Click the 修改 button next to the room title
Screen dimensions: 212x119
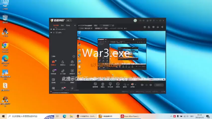(96, 25)
